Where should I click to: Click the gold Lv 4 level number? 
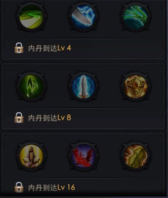tap(64, 48)
